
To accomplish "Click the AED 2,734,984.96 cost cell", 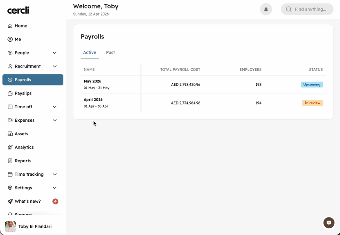I will [x=185, y=103].
